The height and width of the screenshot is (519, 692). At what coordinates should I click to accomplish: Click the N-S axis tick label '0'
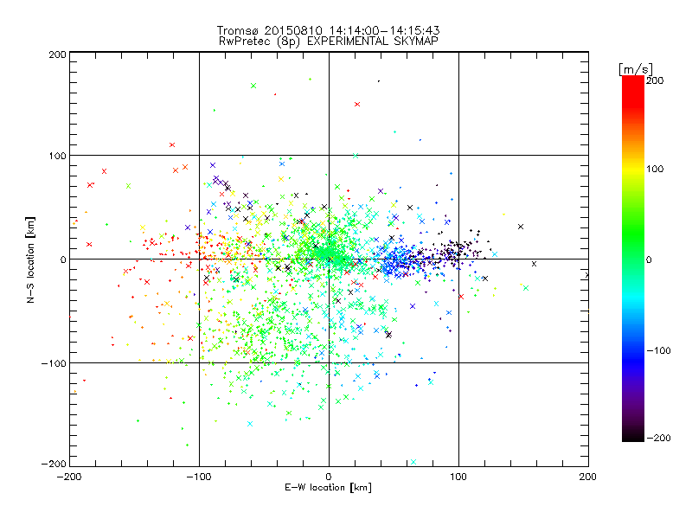[x=63, y=259]
